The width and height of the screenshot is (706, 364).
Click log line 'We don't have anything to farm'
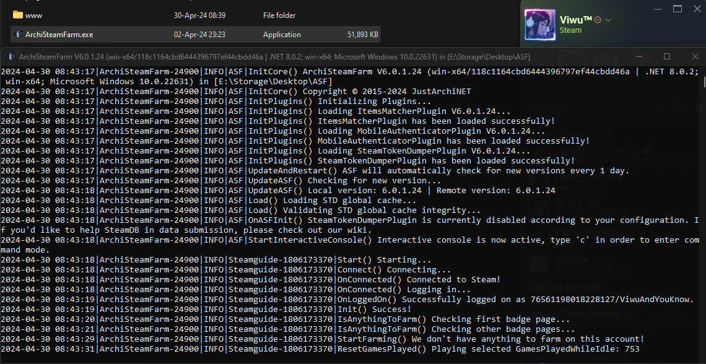[x=323, y=339]
